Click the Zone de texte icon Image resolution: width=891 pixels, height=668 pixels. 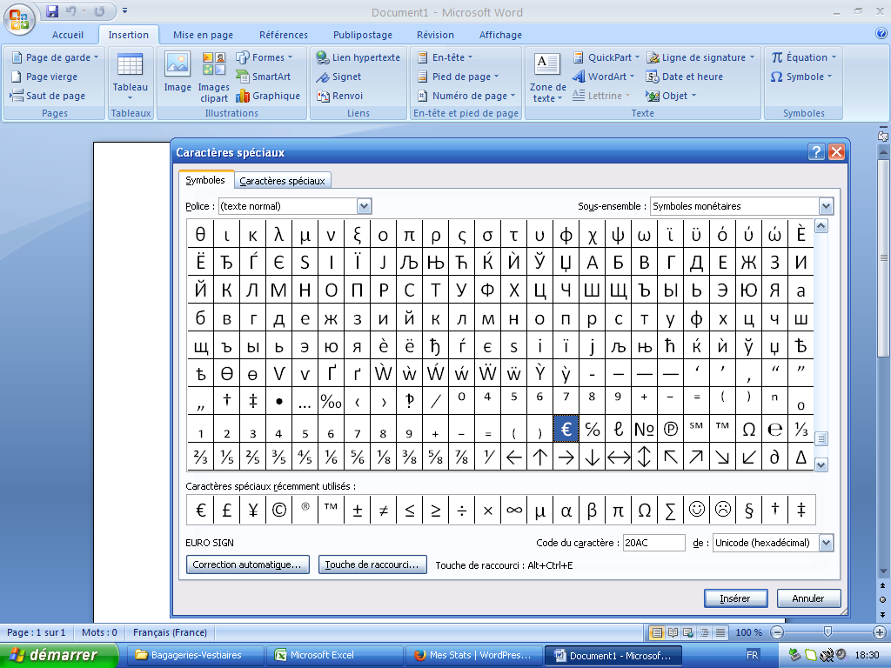(x=547, y=77)
